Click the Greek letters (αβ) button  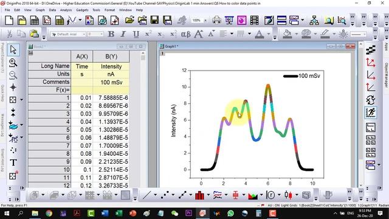185,34
